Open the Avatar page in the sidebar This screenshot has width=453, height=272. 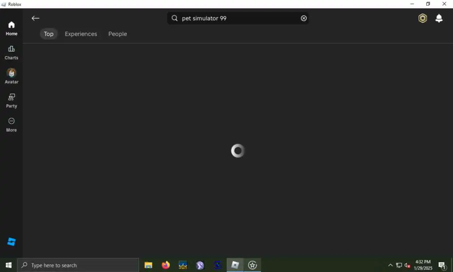click(x=11, y=76)
